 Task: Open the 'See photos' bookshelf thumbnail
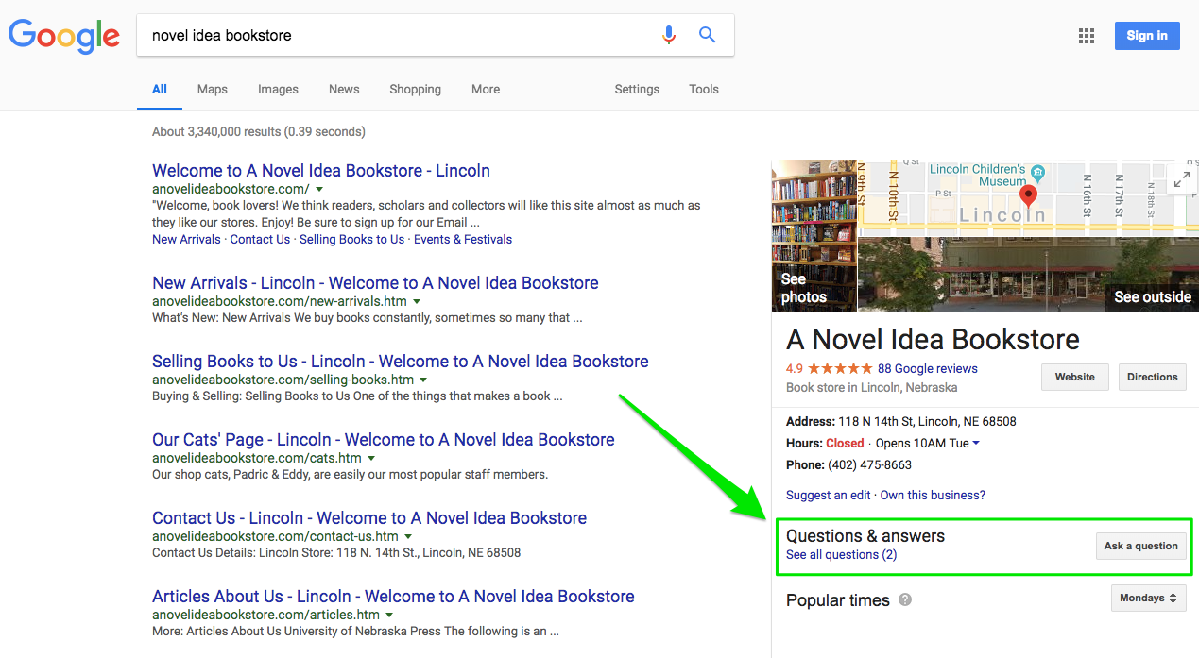point(814,235)
